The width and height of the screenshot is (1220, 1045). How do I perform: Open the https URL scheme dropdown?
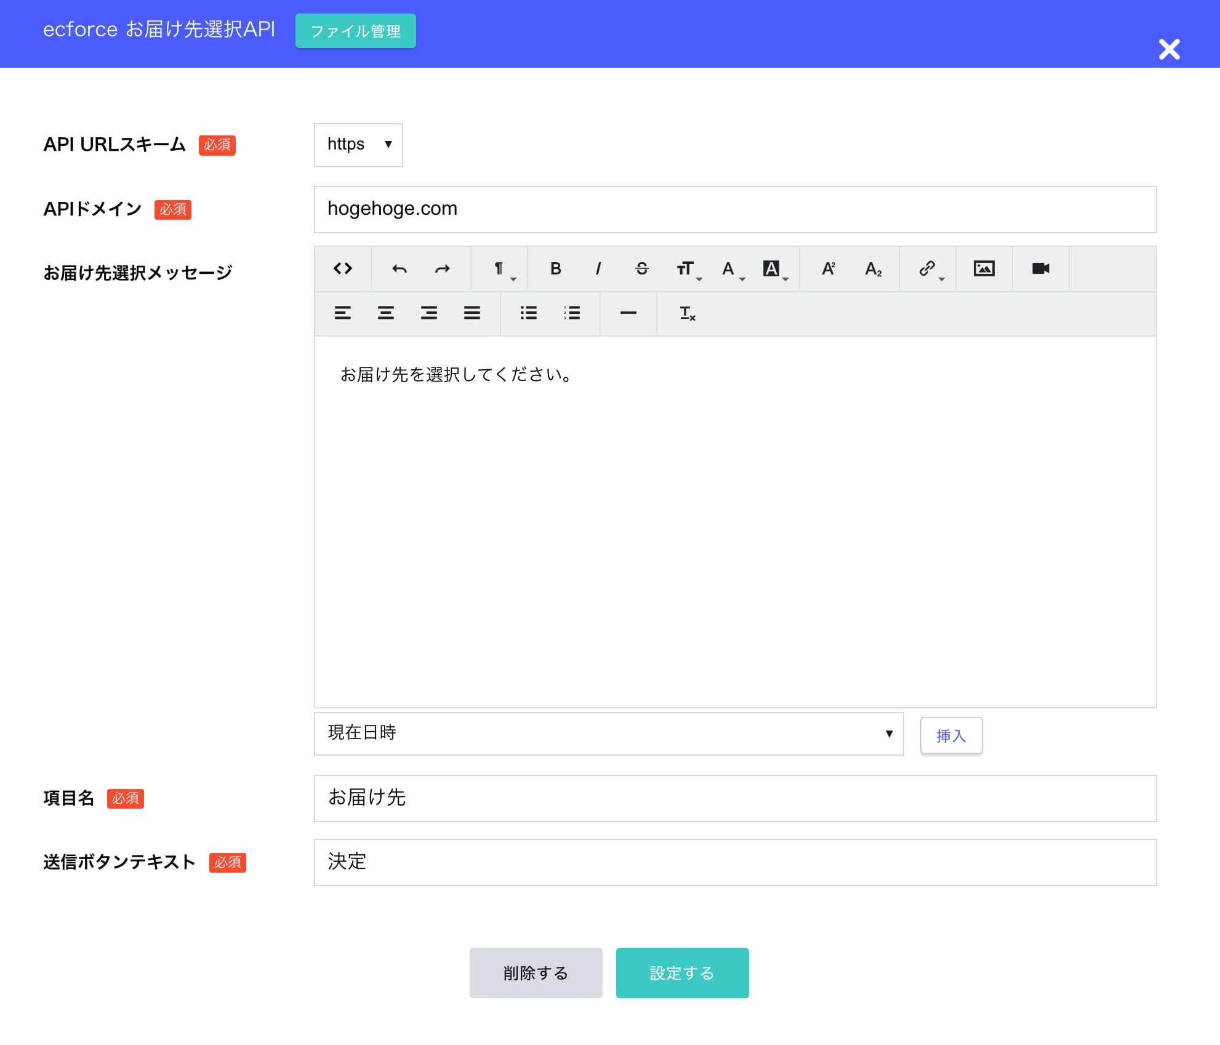pos(358,145)
